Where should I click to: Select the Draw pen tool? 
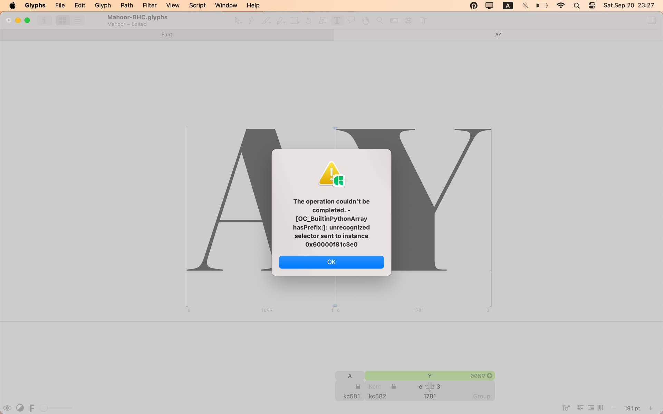coord(251,21)
